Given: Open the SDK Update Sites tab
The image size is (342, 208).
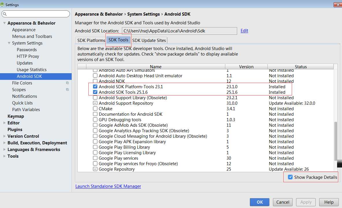Looking at the screenshot, I should click(149, 41).
